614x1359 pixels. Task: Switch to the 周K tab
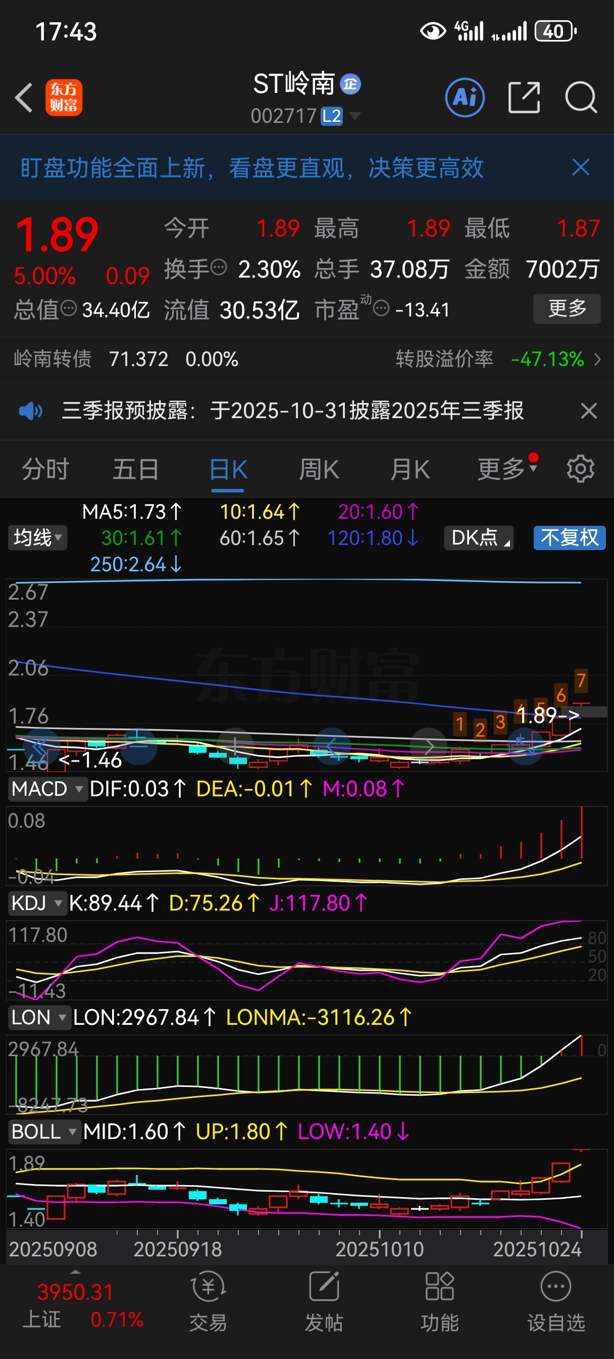click(319, 469)
